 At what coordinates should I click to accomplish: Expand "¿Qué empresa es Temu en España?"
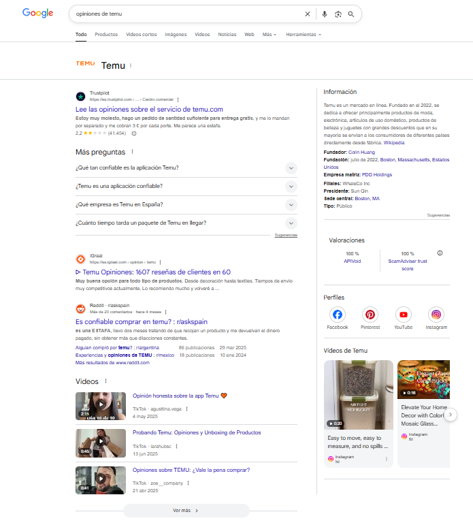click(x=291, y=205)
